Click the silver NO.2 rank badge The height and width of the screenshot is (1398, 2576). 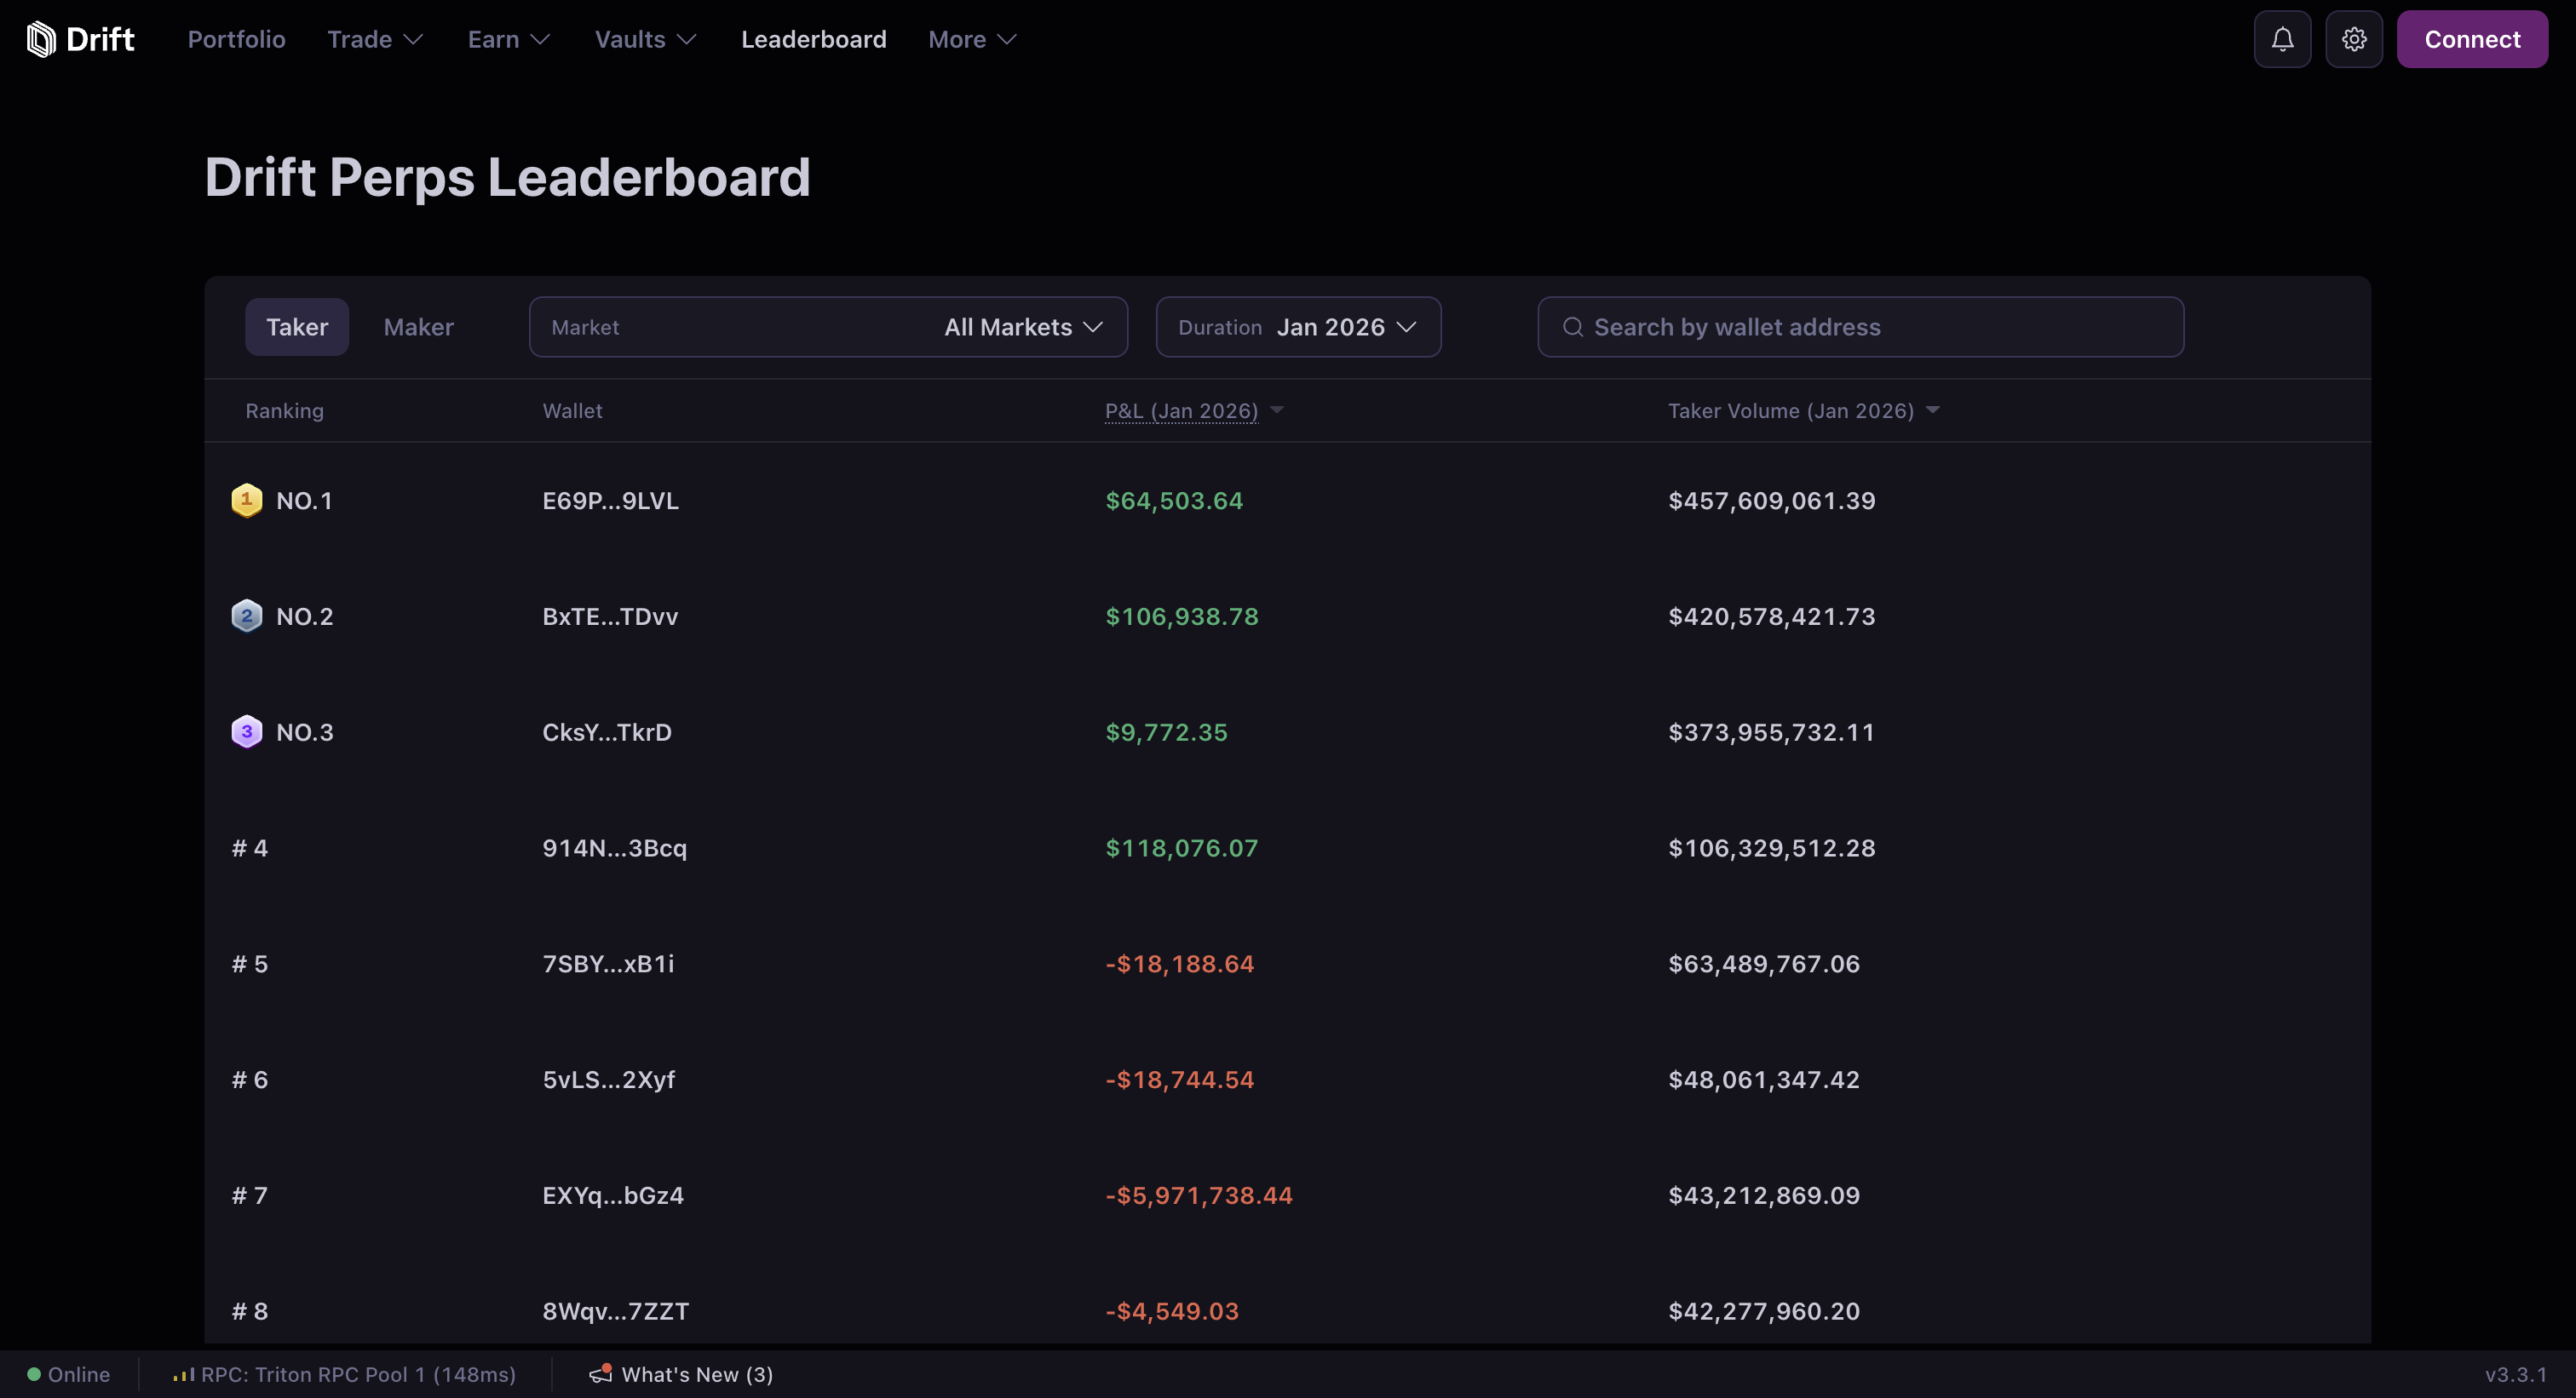(x=246, y=616)
